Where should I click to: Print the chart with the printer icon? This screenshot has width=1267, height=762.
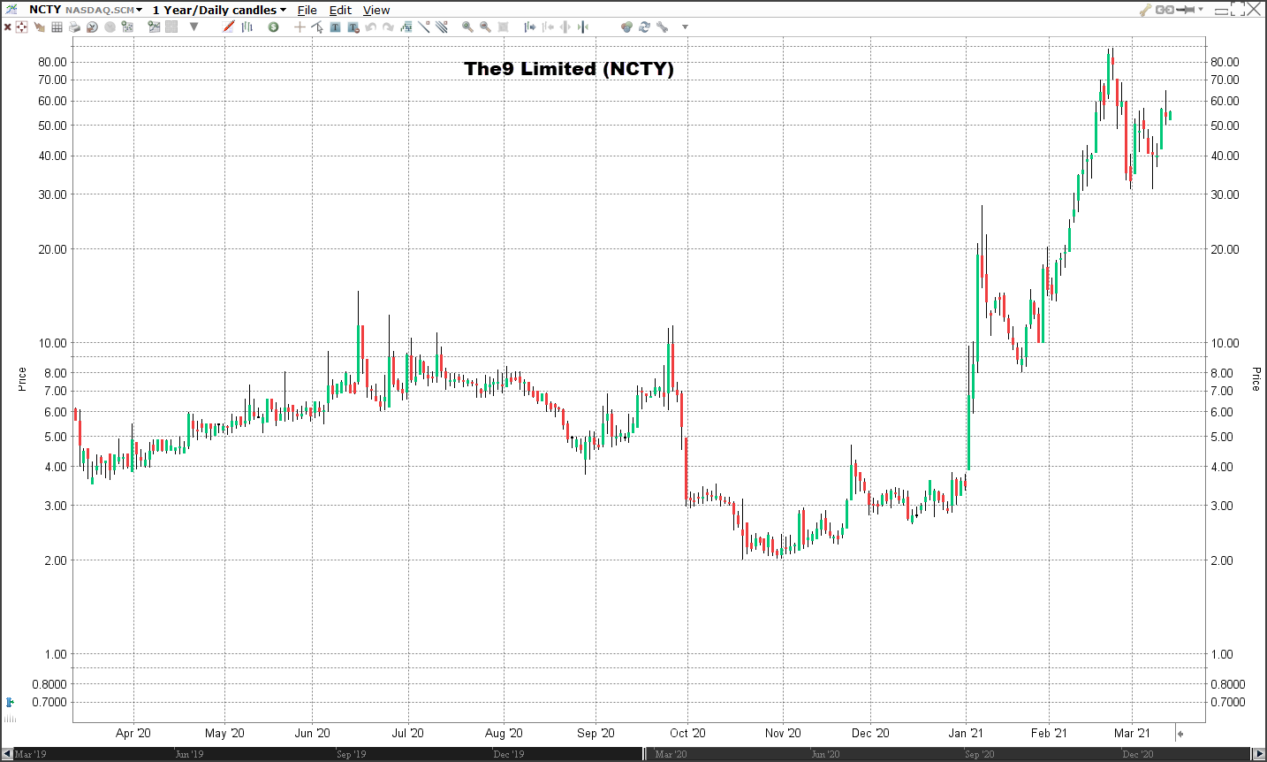(74, 27)
